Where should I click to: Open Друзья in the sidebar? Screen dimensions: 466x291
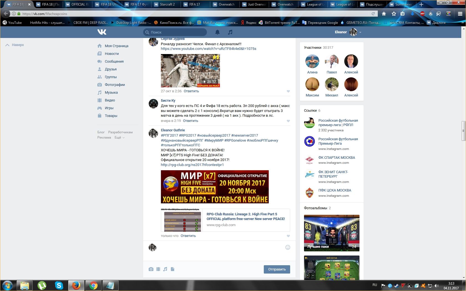click(x=111, y=69)
